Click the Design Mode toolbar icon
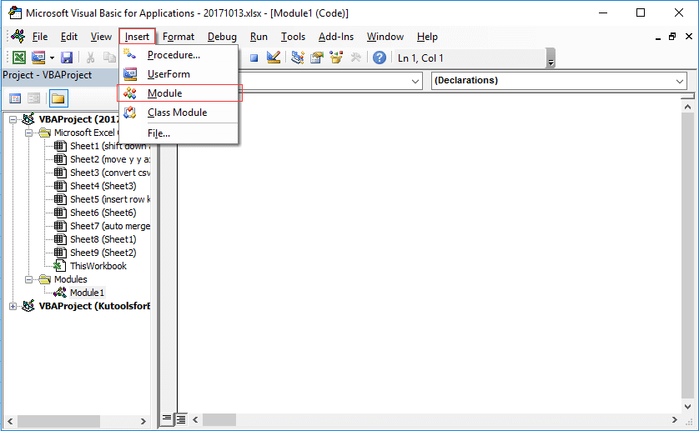 coord(274,58)
